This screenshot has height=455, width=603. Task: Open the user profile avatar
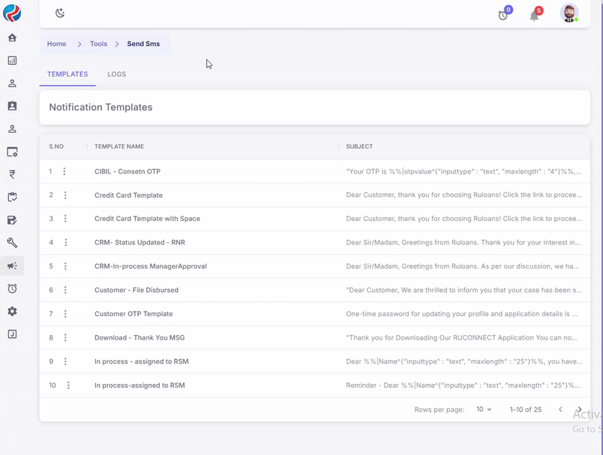[569, 14]
